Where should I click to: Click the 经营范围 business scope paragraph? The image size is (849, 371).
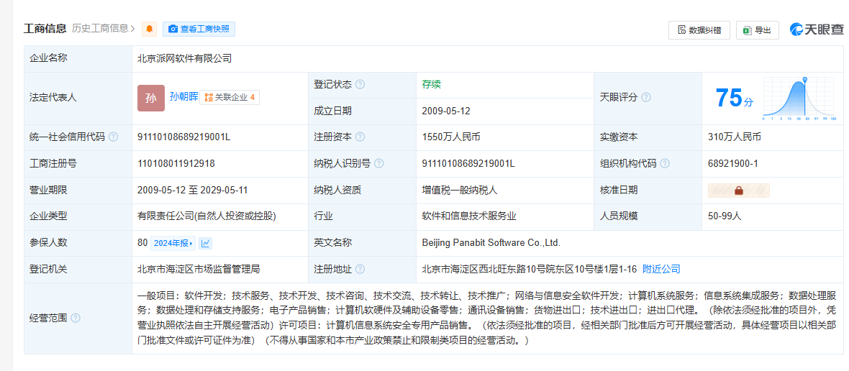[x=487, y=319]
